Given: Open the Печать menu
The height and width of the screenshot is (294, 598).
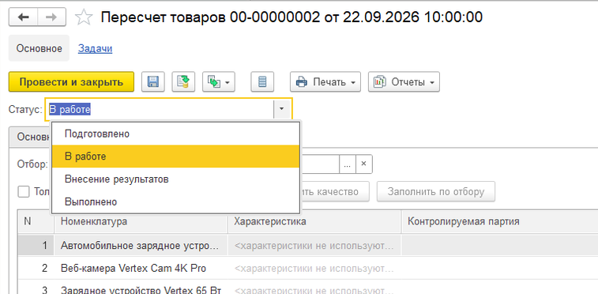Looking at the screenshot, I should pos(325,81).
